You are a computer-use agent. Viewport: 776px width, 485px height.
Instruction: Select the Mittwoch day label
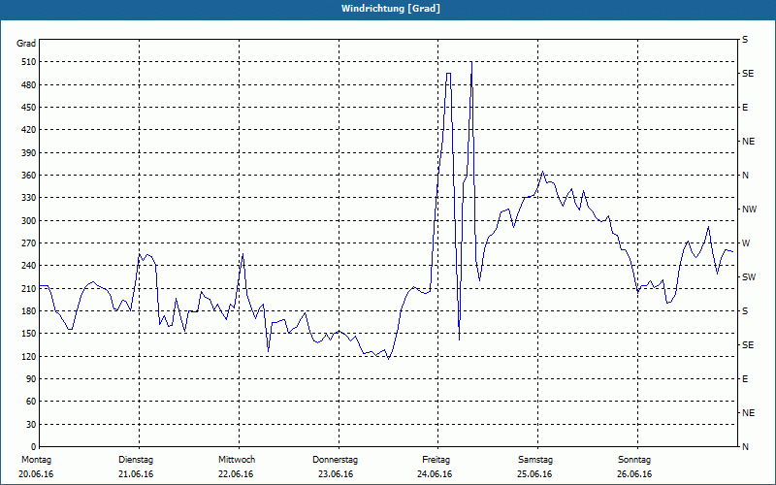pyautogui.click(x=237, y=460)
